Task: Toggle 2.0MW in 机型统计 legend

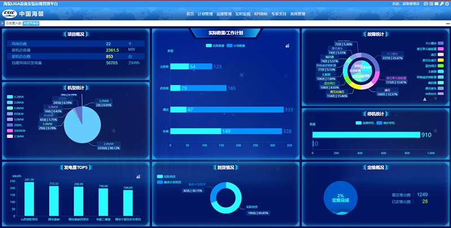Action: click(x=16, y=102)
